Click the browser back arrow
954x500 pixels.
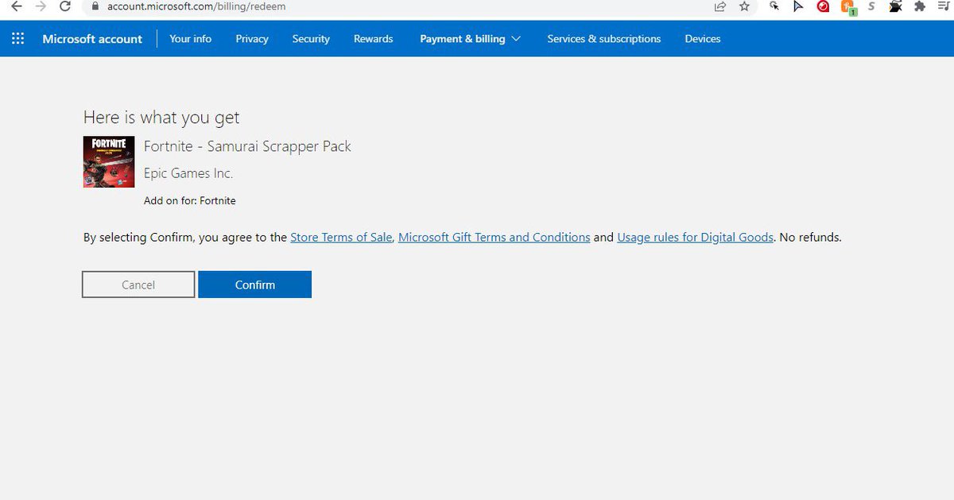tap(16, 6)
